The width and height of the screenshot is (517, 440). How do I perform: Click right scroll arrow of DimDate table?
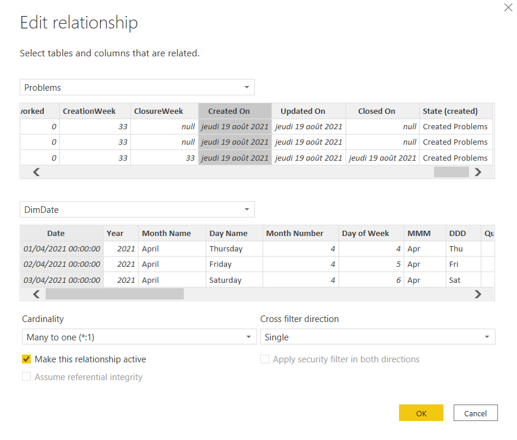tap(478, 294)
